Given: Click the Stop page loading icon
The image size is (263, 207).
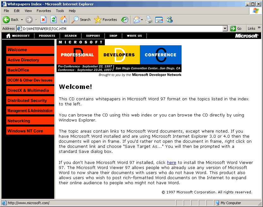Looking at the screenshot, I should 43,20.
